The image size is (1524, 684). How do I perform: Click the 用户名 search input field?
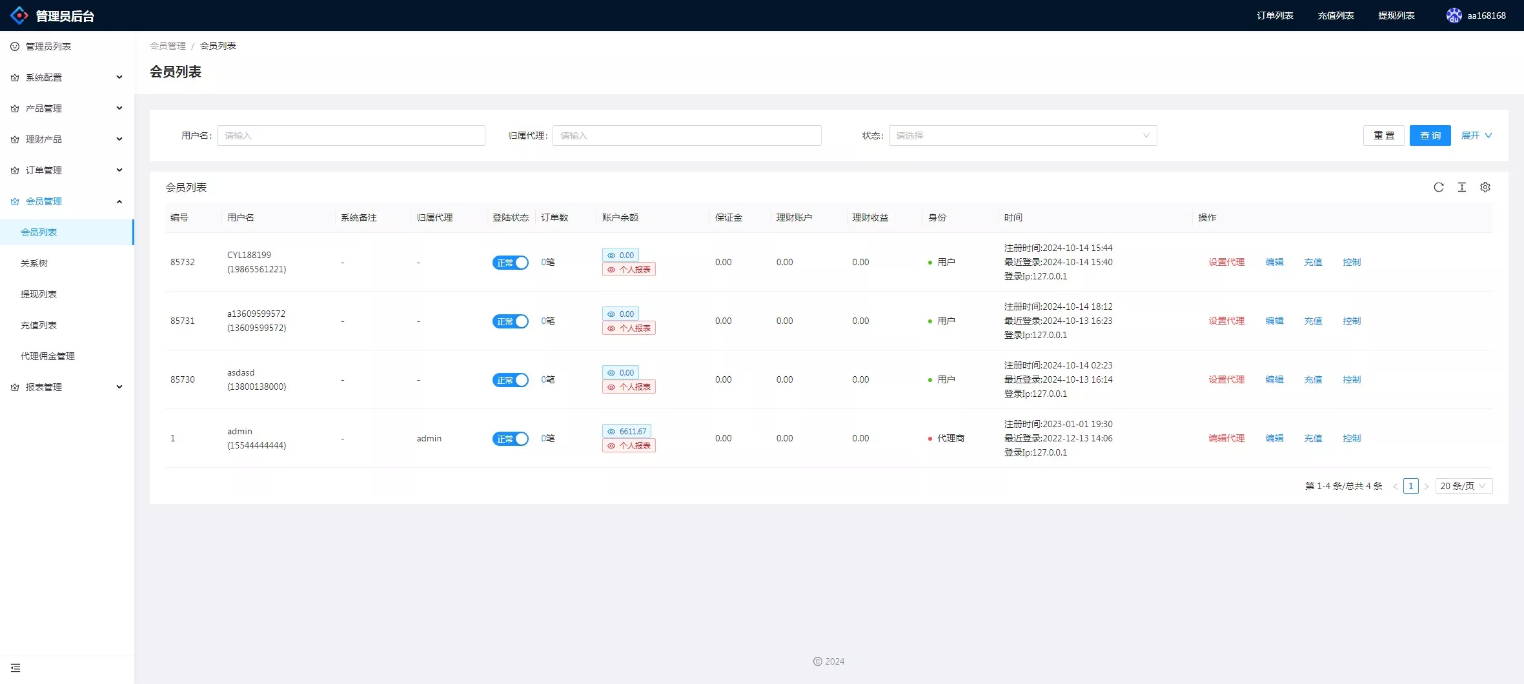(x=351, y=136)
